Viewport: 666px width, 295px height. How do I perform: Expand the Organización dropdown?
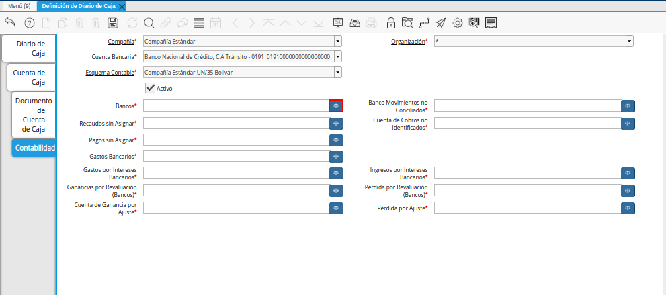coord(629,41)
